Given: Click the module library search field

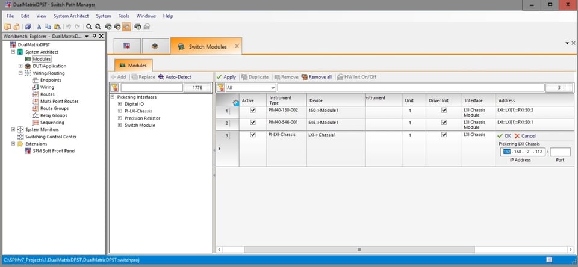Looking at the screenshot, I should coord(152,88).
